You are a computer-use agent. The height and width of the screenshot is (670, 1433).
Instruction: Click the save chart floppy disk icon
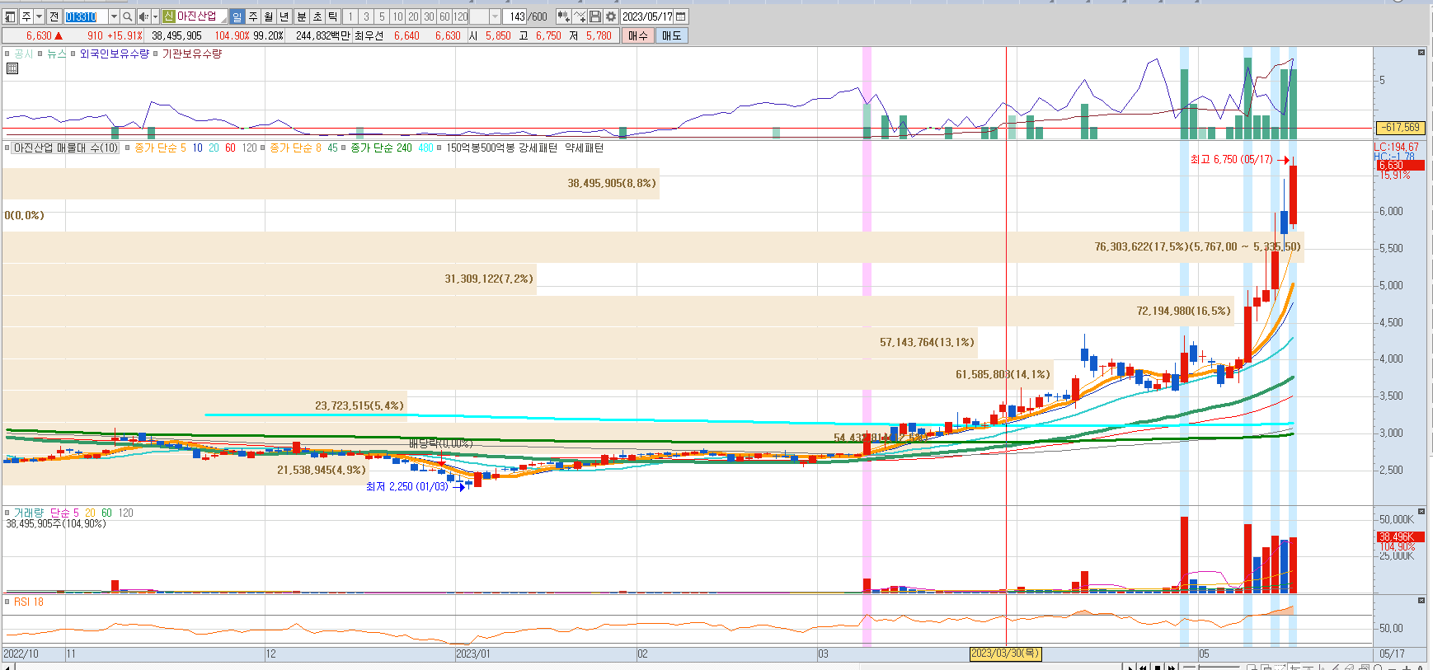[595, 16]
